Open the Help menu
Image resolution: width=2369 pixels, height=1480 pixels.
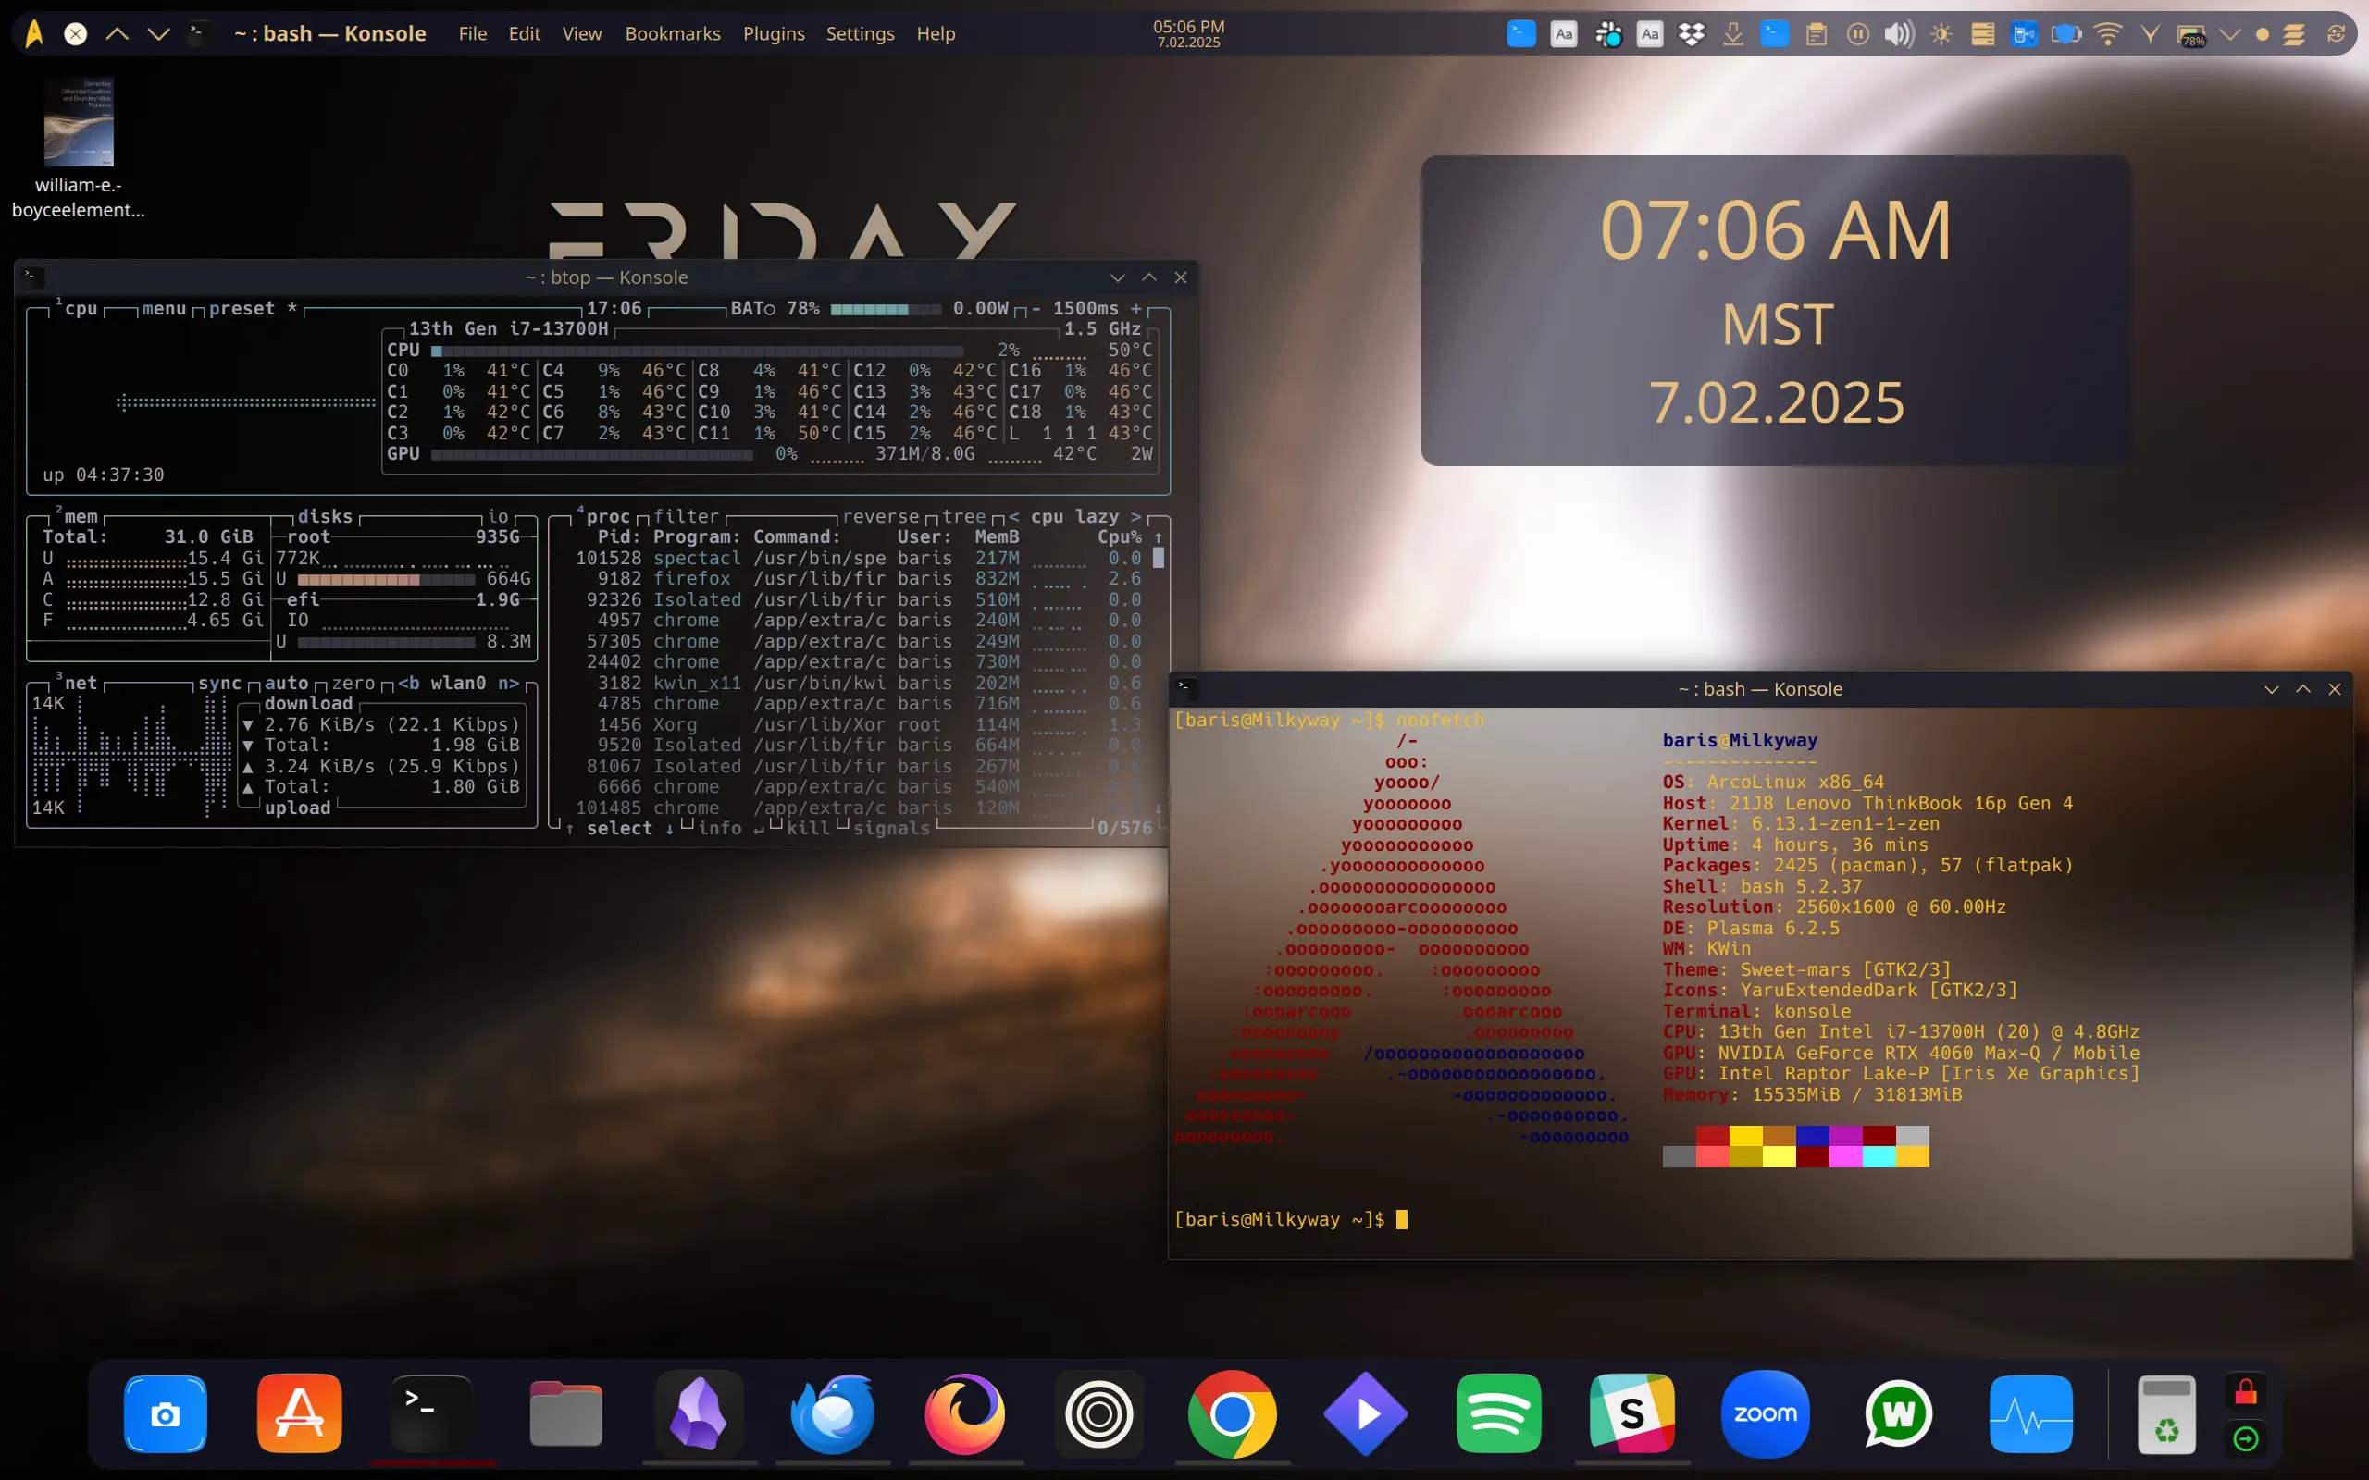tap(936, 33)
